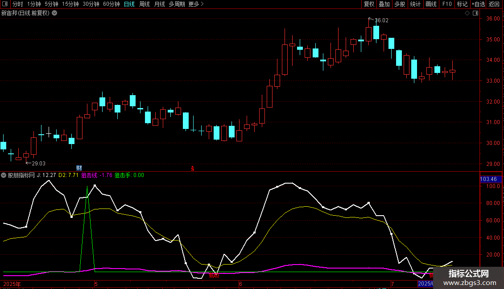The image size is (504, 289).
Task: Switch to 分时 intraday view
Action: [18, 4]
